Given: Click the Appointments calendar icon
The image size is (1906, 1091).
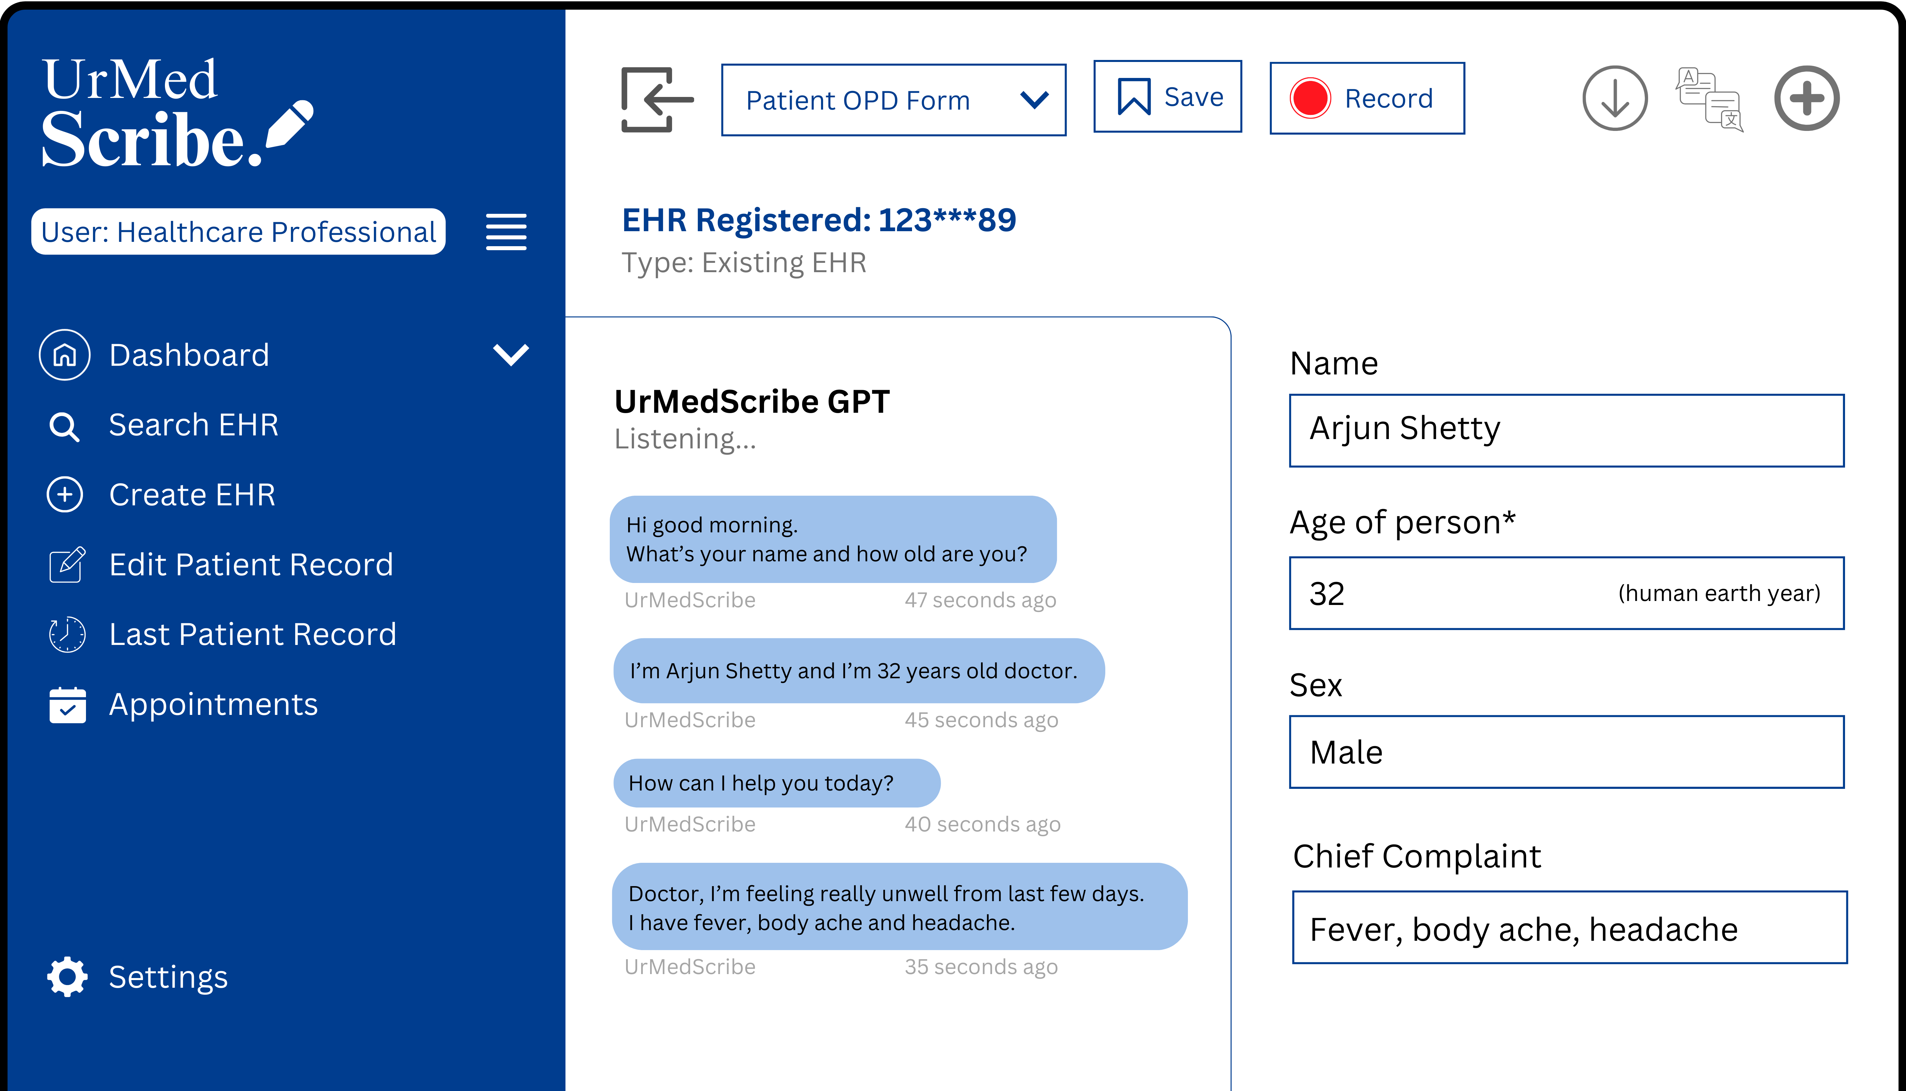Looking at the screenshot, I should 67,705.
